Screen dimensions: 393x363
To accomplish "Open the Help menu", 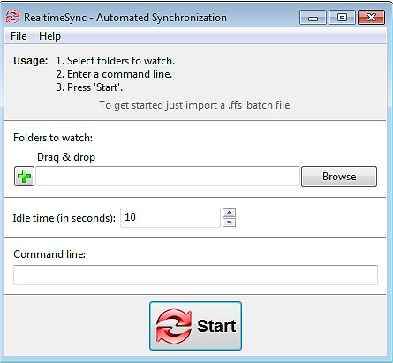I will coord(49,36).
